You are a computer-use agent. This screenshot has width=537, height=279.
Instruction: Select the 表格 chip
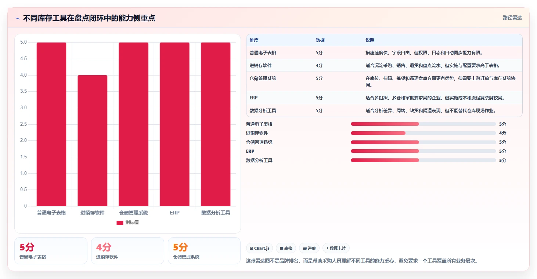point(286,248)
